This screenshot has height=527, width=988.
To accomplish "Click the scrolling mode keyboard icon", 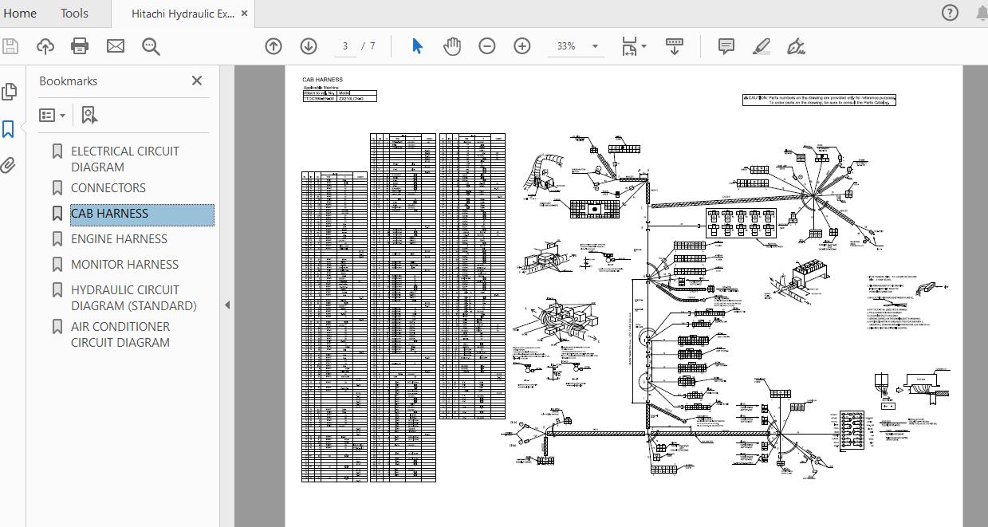I will tap(674, 46).
